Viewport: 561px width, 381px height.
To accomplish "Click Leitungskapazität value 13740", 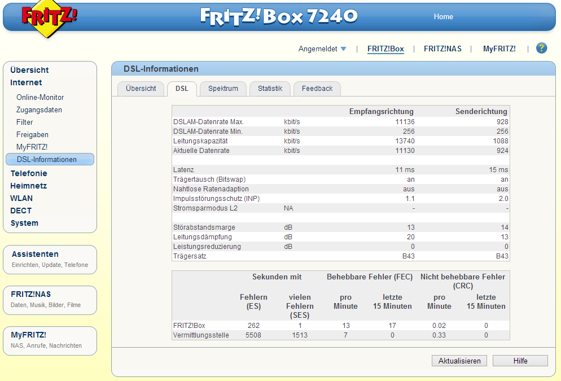I will click(405, 141).
